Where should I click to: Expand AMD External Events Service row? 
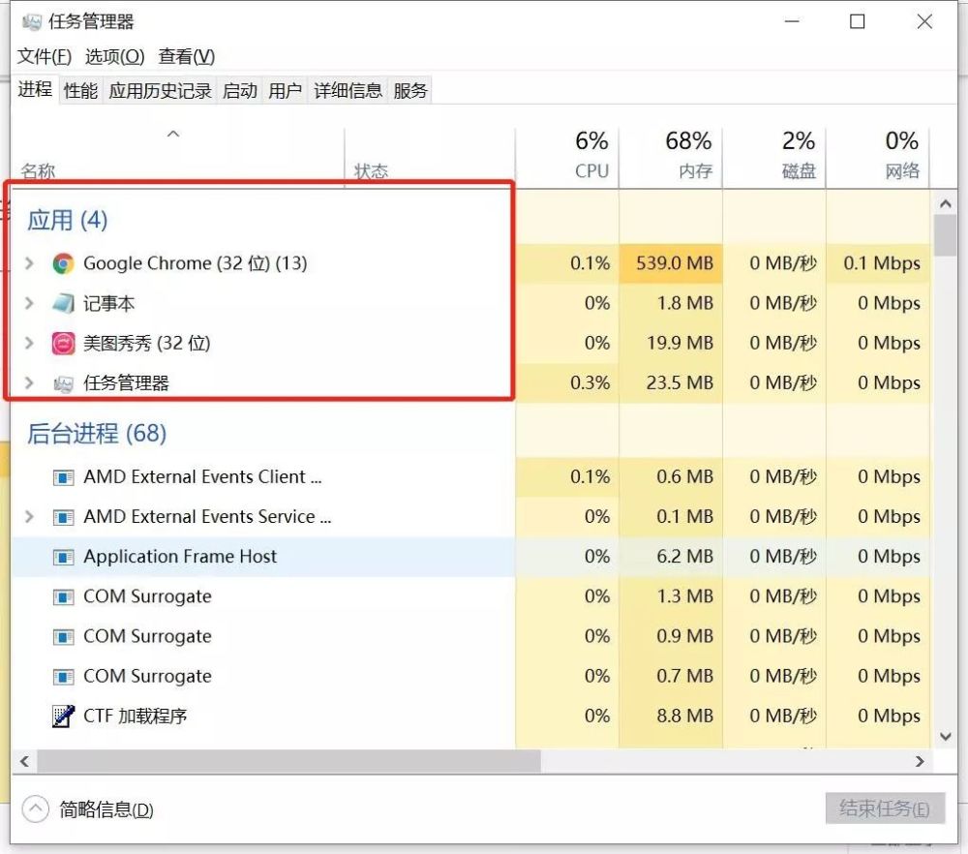click(29, 516)
